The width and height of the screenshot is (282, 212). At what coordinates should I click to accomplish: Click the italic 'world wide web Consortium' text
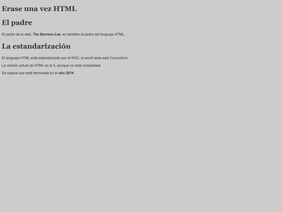pos(107,58)
